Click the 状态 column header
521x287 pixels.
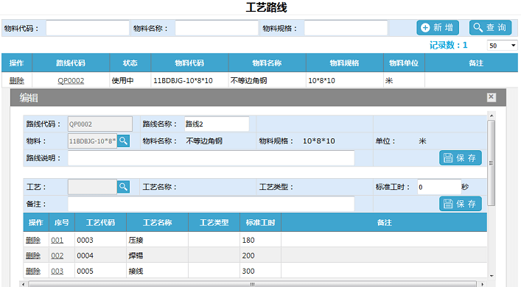tap(130, 63)
